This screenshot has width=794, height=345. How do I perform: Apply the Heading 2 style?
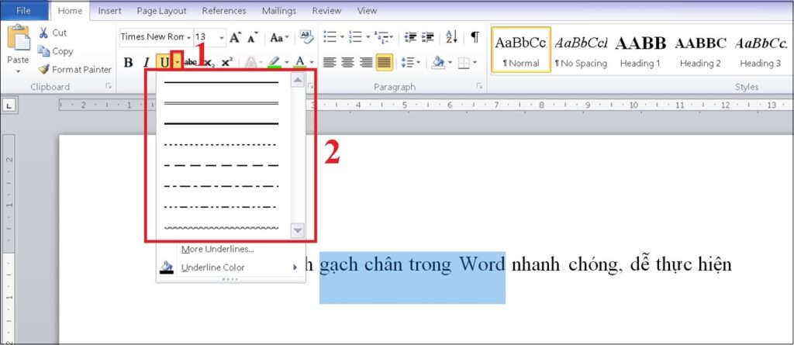click(x=700, y=50)
